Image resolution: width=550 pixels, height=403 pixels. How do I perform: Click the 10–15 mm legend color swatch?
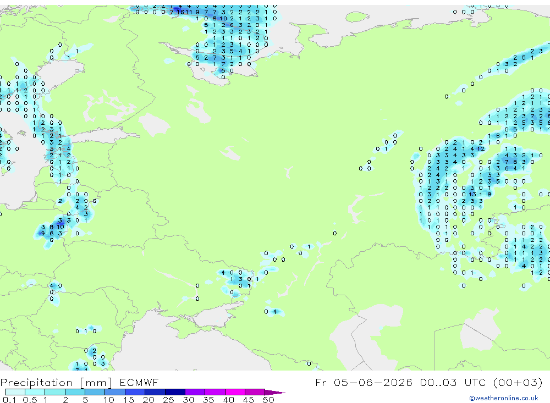click(x=115, y=392)
